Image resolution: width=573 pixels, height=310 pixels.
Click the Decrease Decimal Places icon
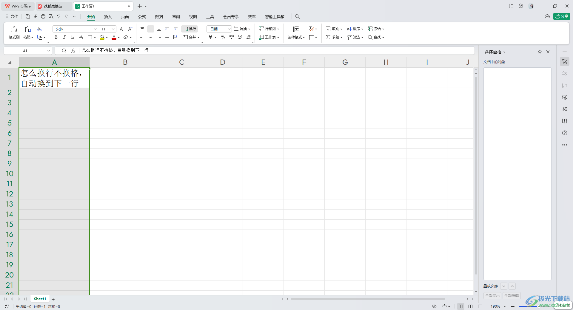coord(249,37)
